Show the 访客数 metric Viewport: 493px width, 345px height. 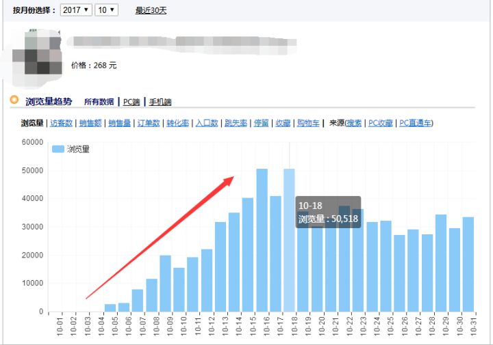pyautogui.click(x=62, y=123)
